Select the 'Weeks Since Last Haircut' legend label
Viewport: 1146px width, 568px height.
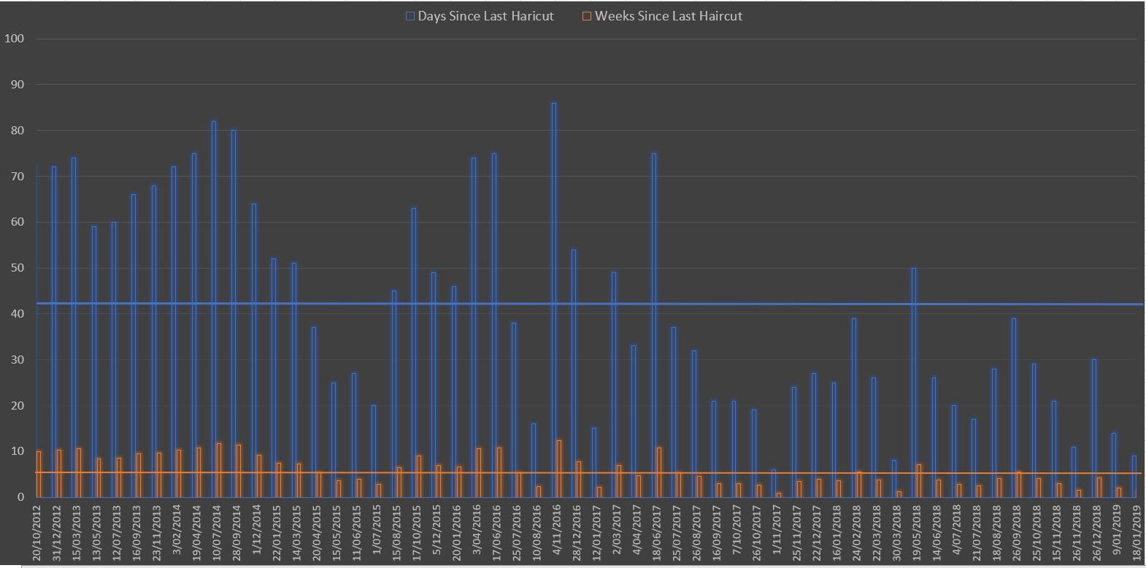(669, 16)
